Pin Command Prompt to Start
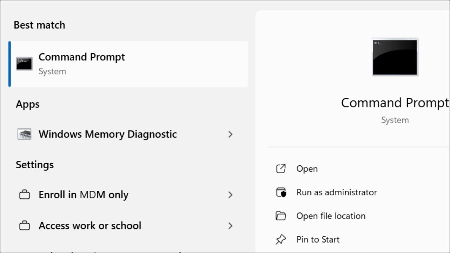This screenshot has width=450, height=253. 318,239
